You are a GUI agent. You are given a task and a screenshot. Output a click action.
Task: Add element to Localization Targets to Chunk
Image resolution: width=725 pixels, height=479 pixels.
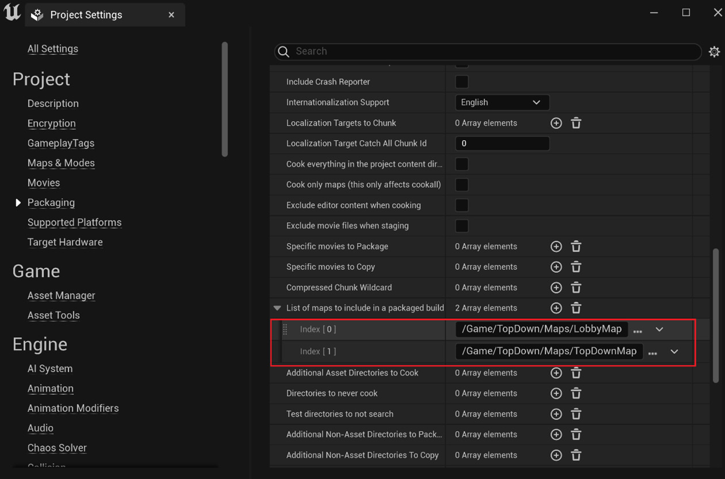pos(556,123)
